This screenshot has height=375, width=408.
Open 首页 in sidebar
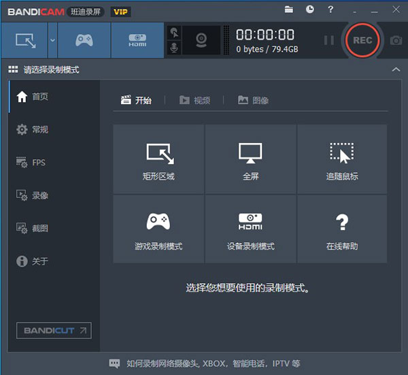tap(54, 97)
